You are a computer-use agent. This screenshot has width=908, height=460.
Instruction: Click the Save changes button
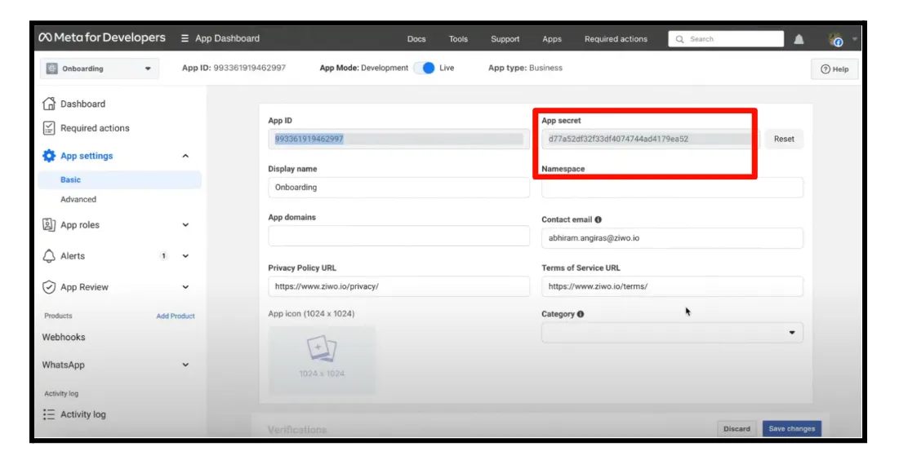click(x=791, y=429)
